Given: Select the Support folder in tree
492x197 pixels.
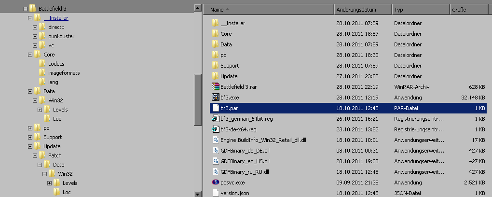Looking at the screenshot, I should click(53, 137).
